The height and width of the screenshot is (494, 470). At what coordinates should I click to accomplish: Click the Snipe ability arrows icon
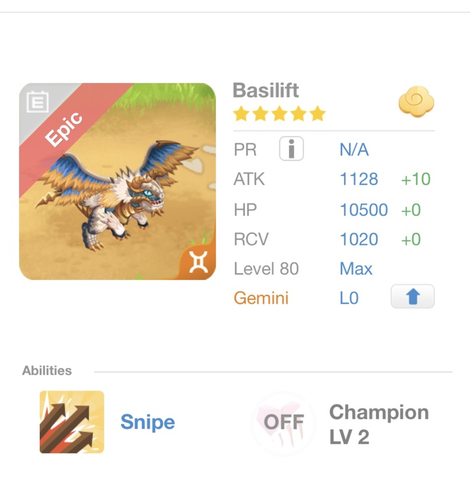pyautogui.click(x=72, y=422)
